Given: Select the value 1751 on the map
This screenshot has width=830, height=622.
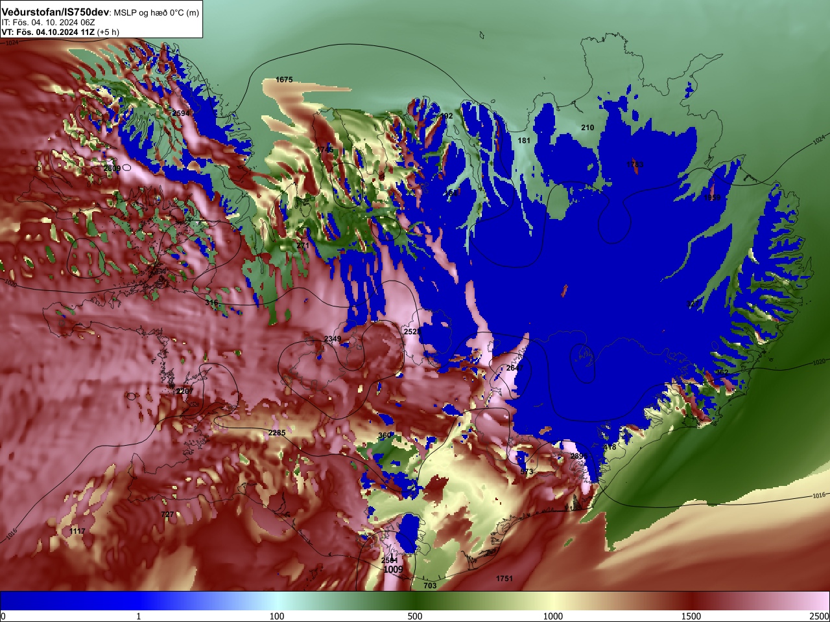Looking at the screenshot, I should 504,579.
